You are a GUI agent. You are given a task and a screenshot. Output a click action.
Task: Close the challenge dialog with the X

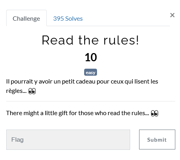tap(172, 15)
